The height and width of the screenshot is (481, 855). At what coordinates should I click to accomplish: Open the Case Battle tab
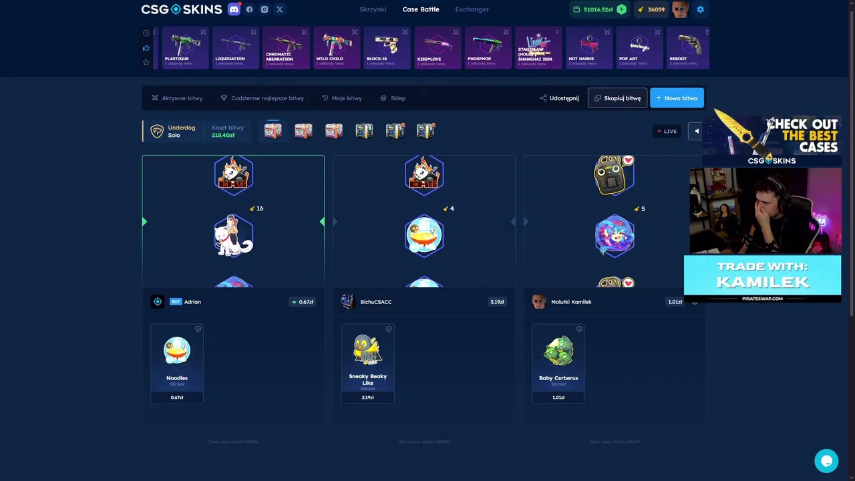(x=421, y=9)
